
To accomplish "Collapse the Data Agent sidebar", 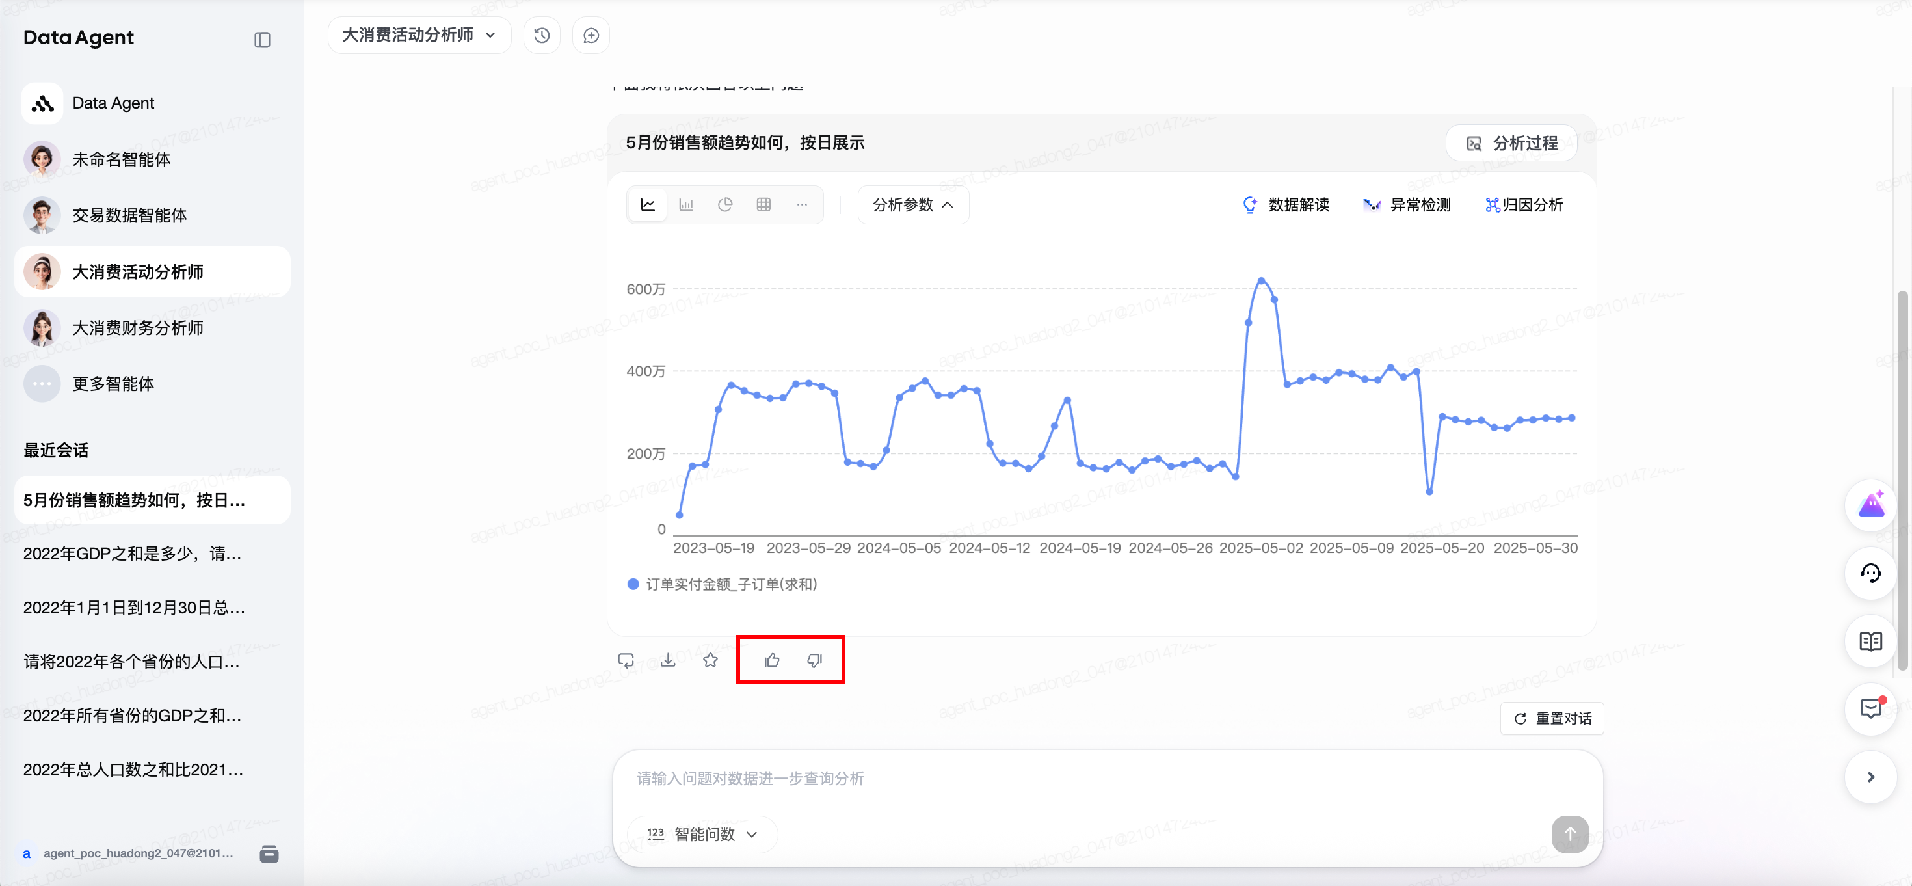I will (262, 40).
